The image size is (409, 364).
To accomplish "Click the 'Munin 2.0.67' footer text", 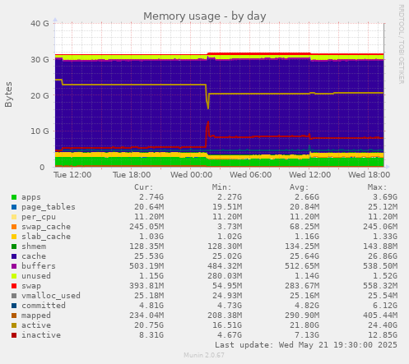I will coord(204,356).
